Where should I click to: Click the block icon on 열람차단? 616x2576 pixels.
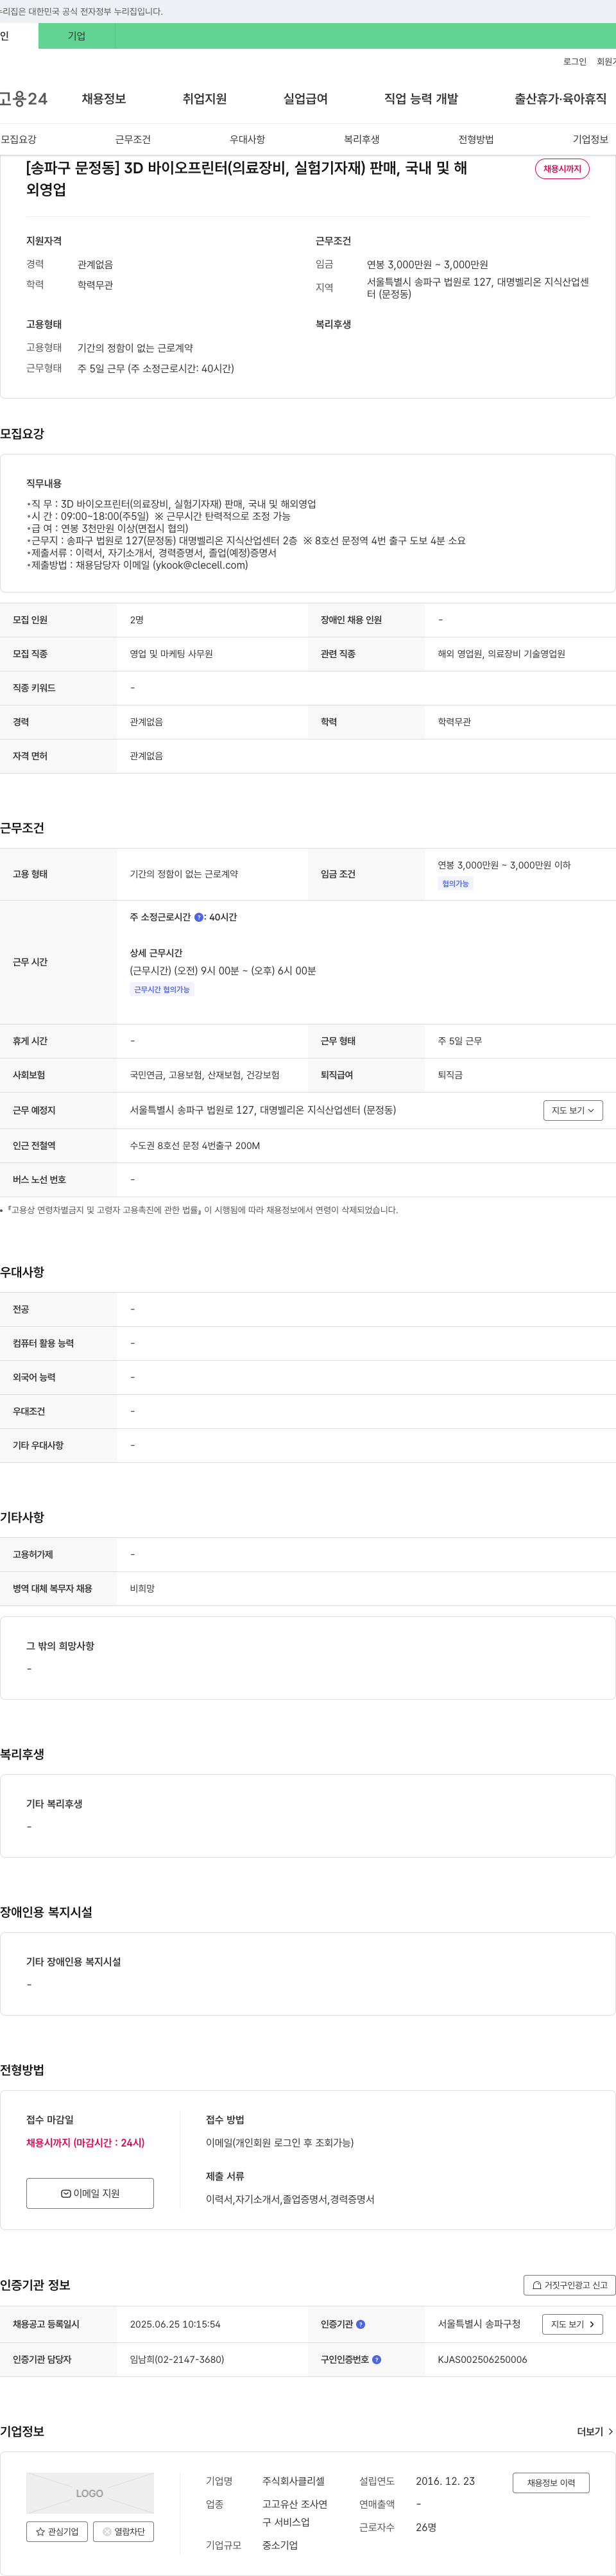[107, 2531]
